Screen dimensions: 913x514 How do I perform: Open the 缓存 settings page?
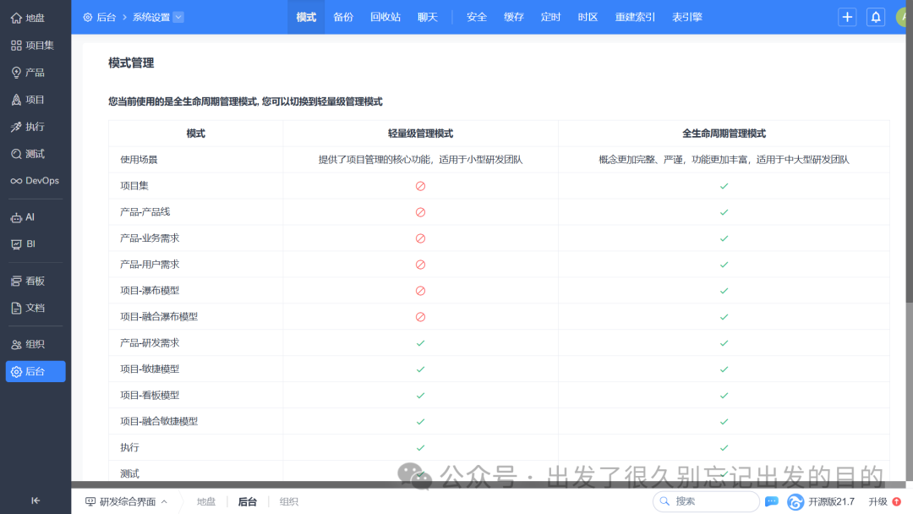(514, 16)
